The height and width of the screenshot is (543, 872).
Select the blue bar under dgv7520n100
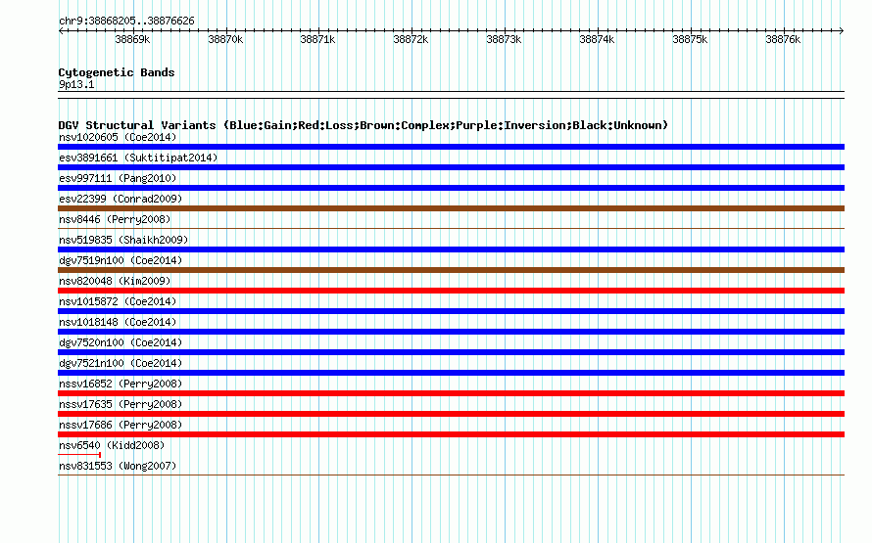(451, 352)
